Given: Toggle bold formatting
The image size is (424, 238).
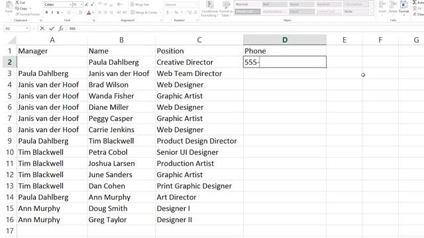Looking at the screenshot, I should 46,13.
